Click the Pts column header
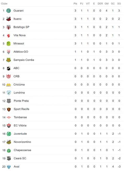This screenshot has height=171, width=124. click(75, 4)
